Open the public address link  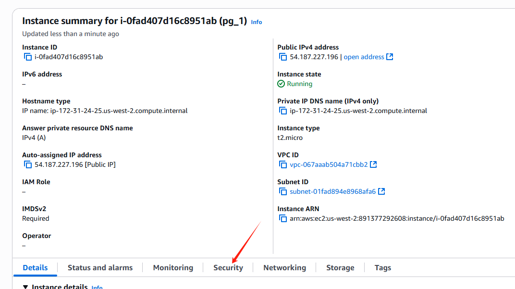coord(364,57)
